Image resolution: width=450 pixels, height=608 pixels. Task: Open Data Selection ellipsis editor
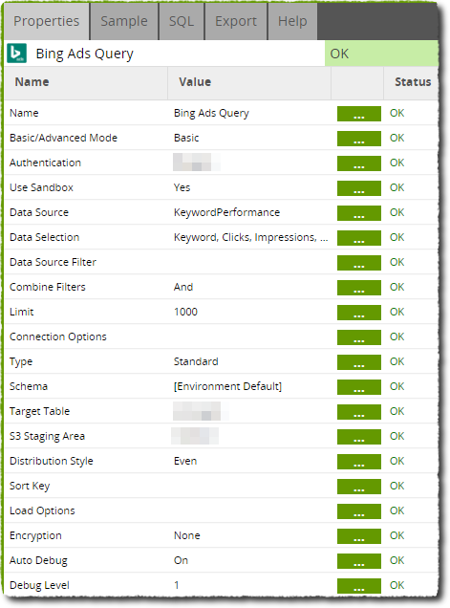(358, 238)
